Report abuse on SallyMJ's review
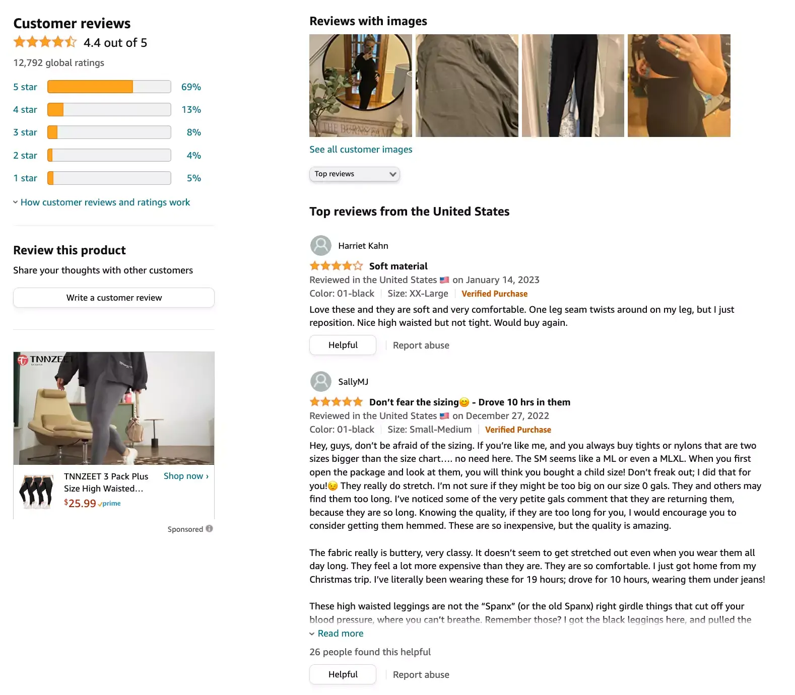The image size is (795, 695). (x=421, y=674)
